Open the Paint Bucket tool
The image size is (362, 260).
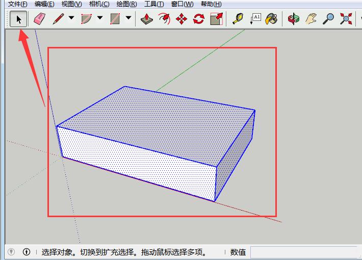271,19
